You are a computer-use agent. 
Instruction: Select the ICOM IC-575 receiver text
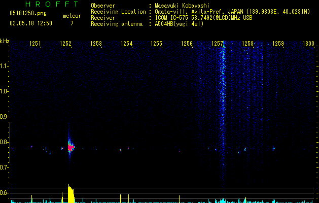tap(203, 18)
